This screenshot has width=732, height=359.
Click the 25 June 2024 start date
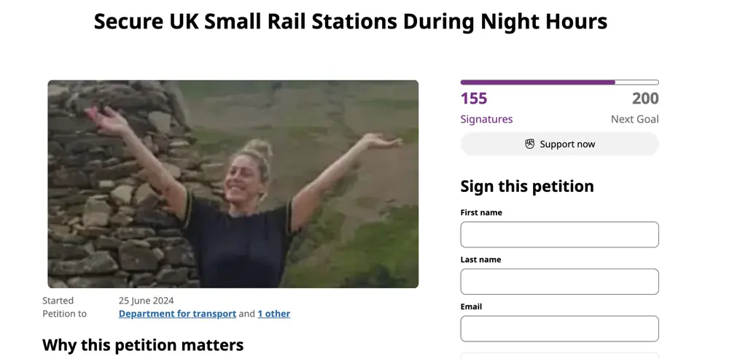[x=146, y=301]
